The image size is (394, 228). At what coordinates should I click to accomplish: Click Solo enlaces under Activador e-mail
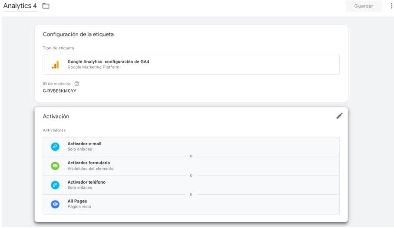[79, 149]
